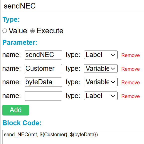
Task: Remove the byteData parameter
Action: point(130,82)
